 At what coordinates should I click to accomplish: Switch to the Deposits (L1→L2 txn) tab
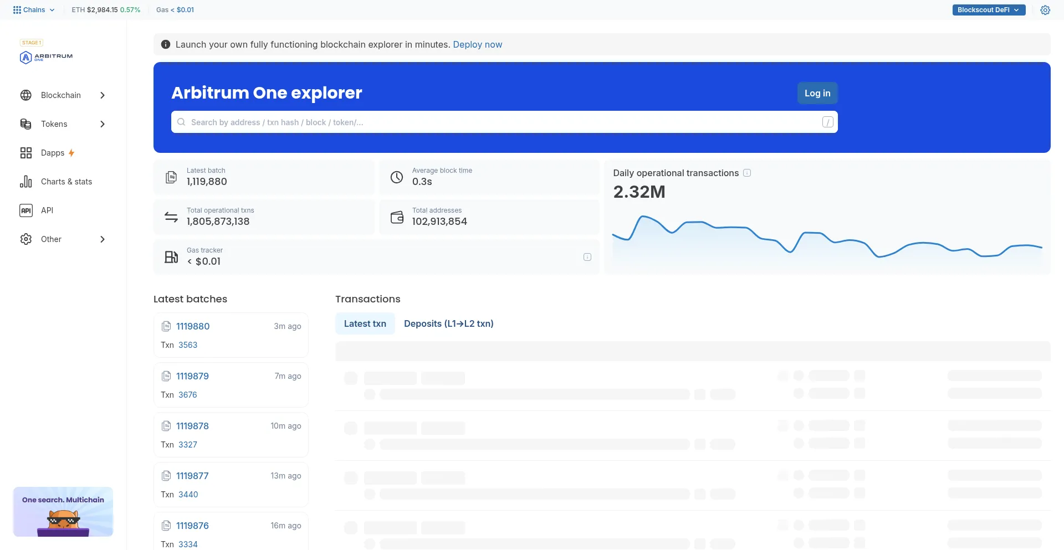pyautogui.click(x=448, y=323)
